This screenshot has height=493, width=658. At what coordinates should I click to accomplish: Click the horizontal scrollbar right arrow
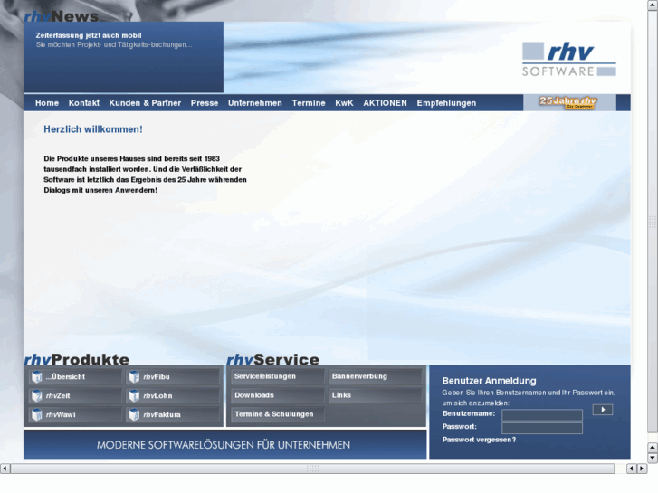pyautogui.click(x=642, y=469)
